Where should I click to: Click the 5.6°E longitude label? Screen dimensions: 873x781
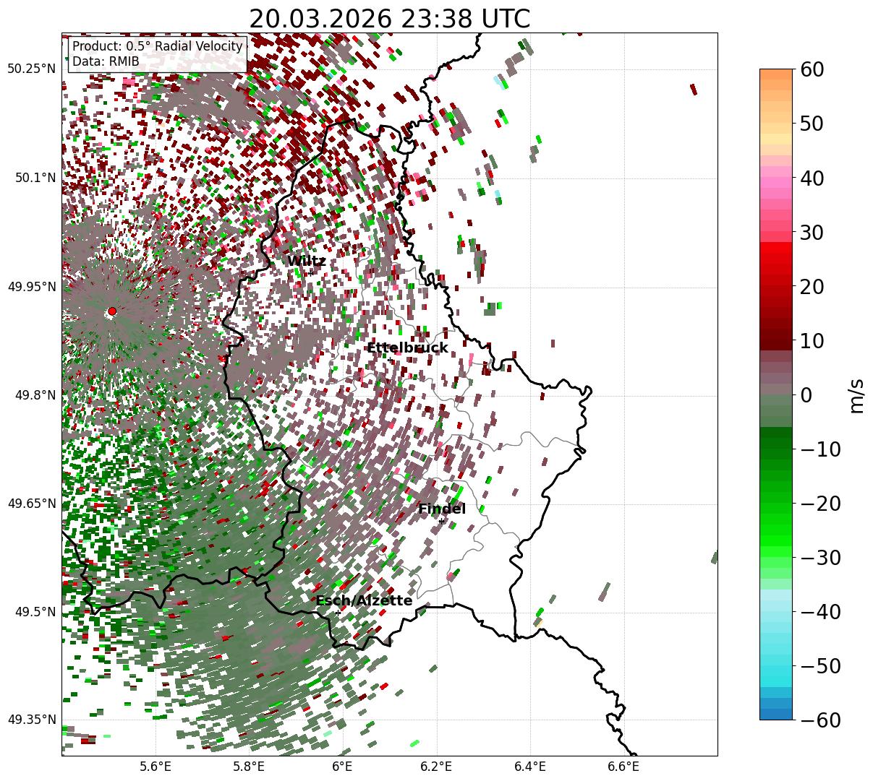(156, 767)
